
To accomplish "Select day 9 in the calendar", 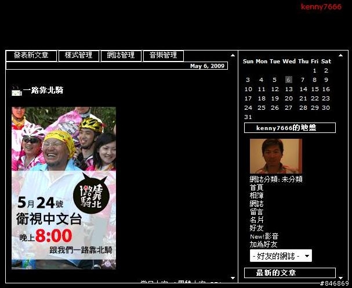I will (x=326, y=80).
